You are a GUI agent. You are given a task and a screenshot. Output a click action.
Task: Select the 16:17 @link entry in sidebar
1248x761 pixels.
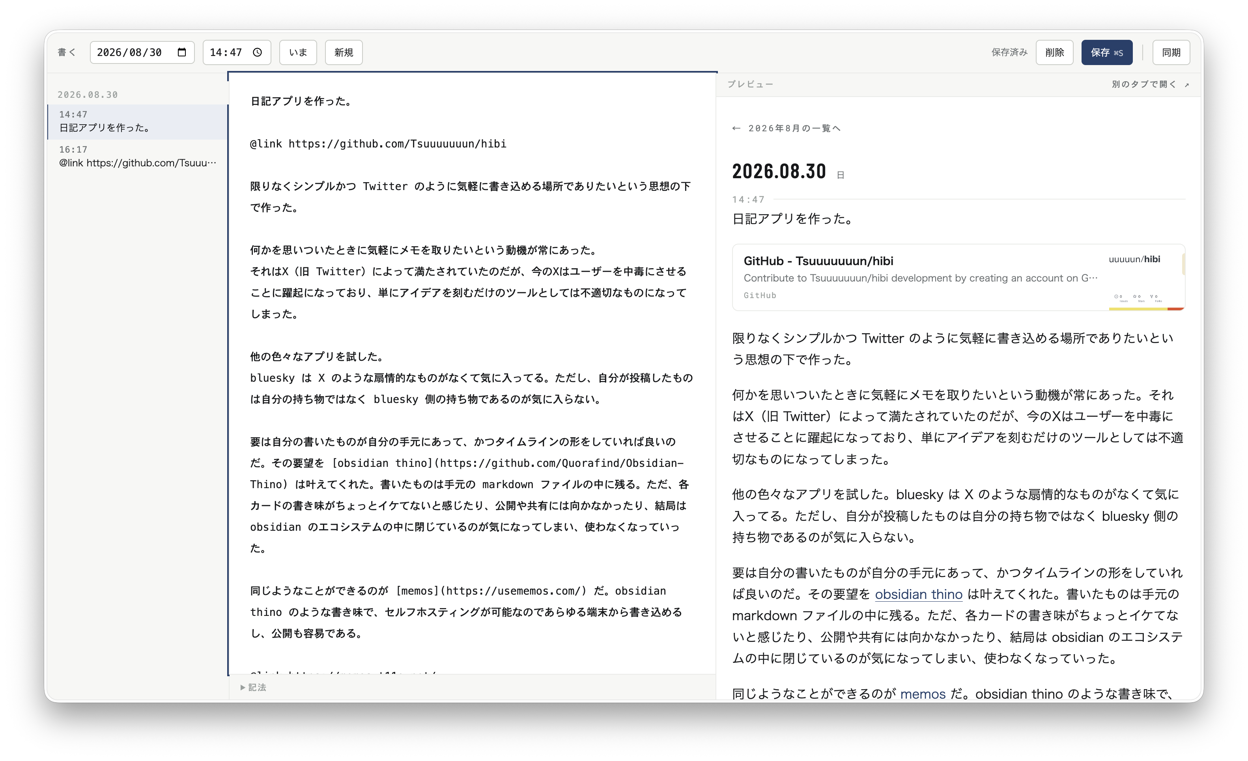137,157
